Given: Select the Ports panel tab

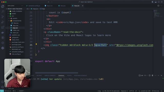Looking at the screenshot, I should [69, 75].
